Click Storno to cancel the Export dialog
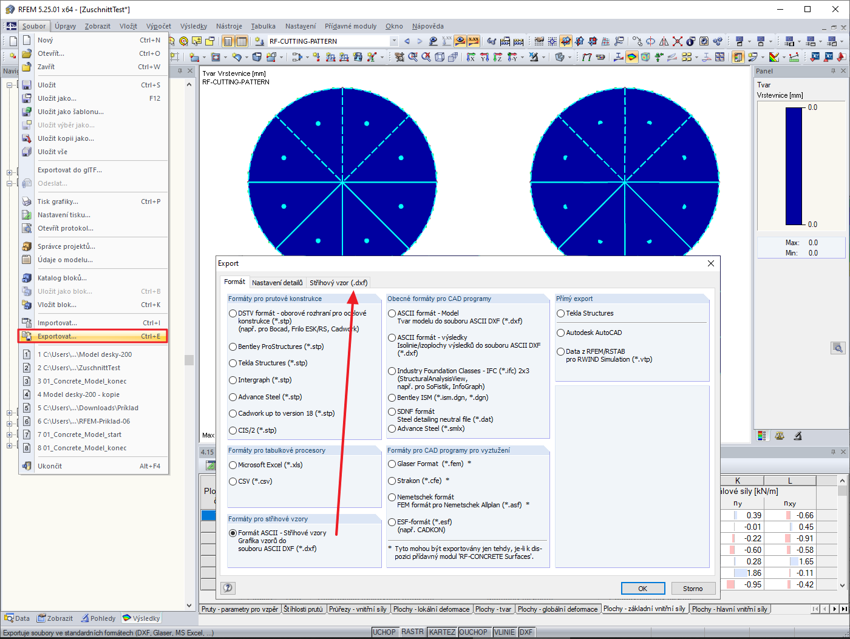The image size is (850, 639). click(x=693, y=588)
